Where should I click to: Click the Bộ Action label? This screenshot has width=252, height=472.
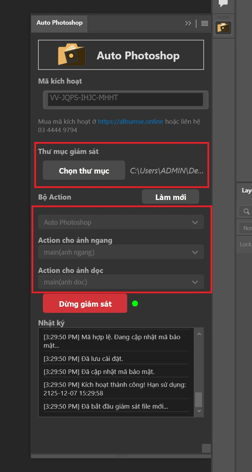pyautogui.click(x=55, y=197)
